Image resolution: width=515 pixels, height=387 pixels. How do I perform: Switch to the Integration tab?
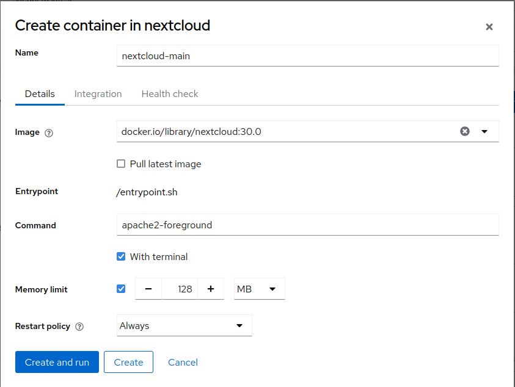98,94
